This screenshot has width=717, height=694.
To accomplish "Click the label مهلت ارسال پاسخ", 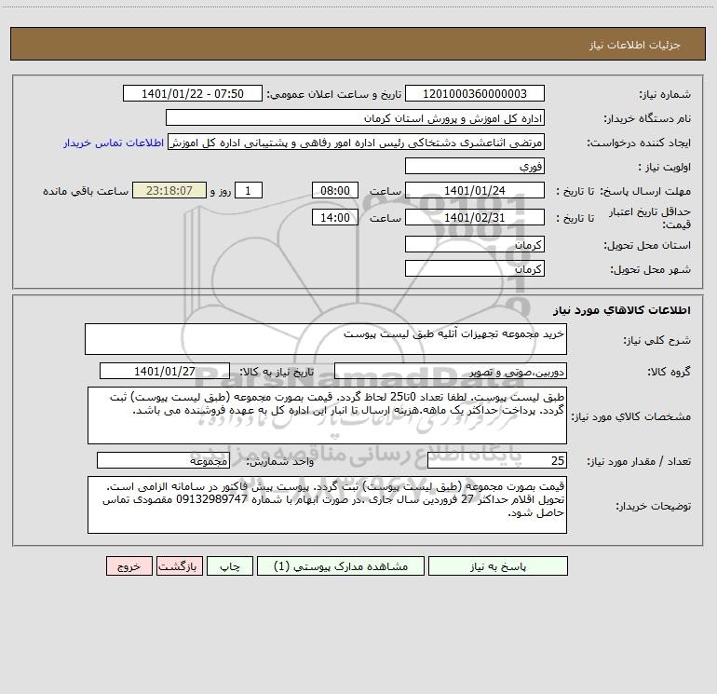I will click(x=645, y=191).
